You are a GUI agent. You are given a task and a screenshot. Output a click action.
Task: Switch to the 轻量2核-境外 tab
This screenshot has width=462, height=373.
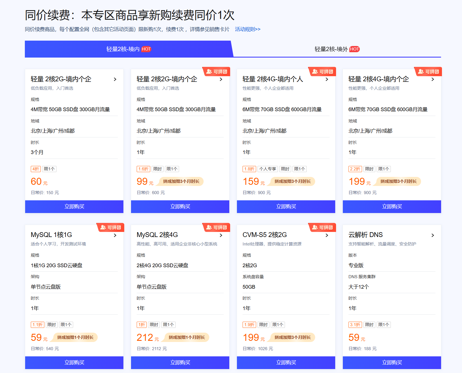coord(337,49)
